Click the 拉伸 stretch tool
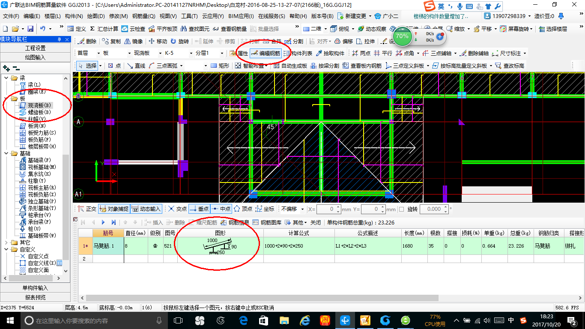This screenshot has width=585, height=329. (366, 42)
